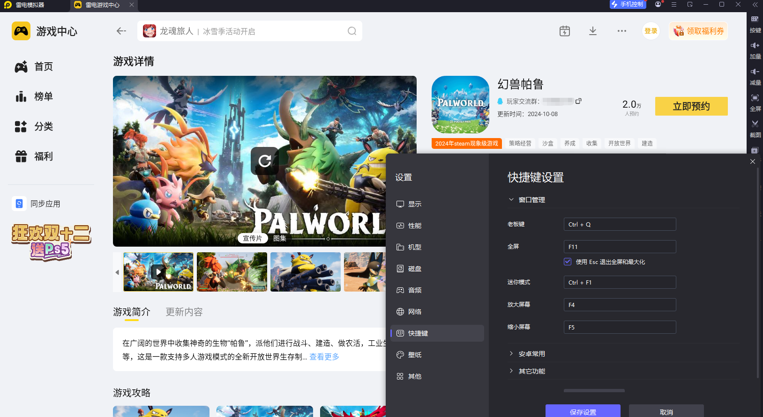Select 快捷键 settings category
The width and height of the screenshot is (763, 417).
coord(437,333)
